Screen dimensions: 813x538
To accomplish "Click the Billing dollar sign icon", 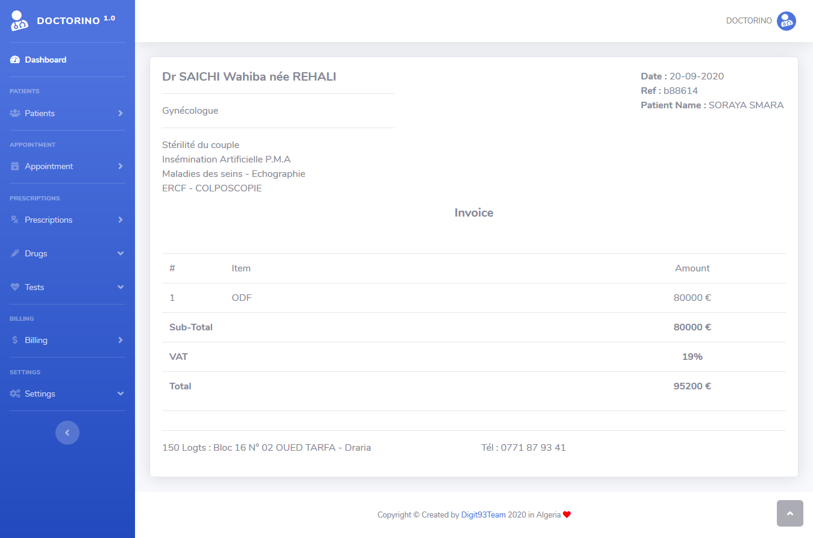I will click(15, 340).
